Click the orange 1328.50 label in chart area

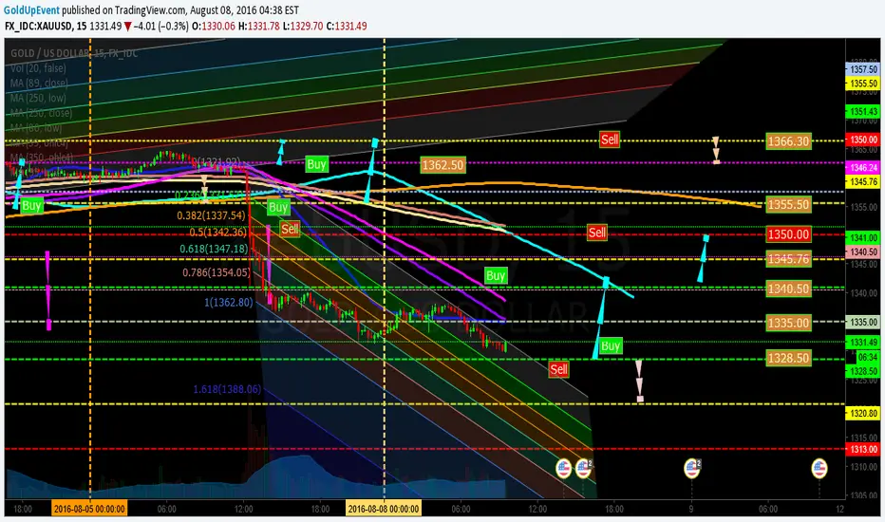(x=788, y=358)
